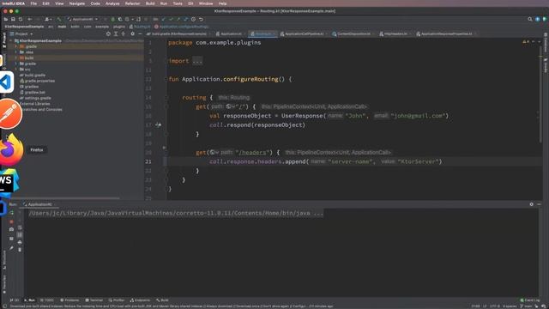Expand the gradle folder in project tree

pos(15,64)
